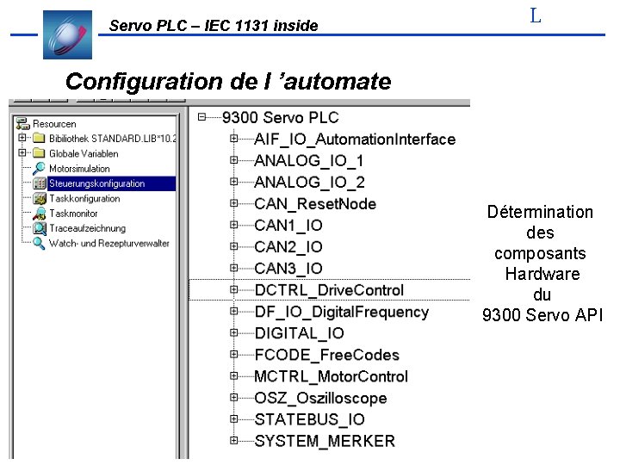This screenshot has width=620, height=465.
Task: Select the Globale Variablen label
Action: coord(84,153)
